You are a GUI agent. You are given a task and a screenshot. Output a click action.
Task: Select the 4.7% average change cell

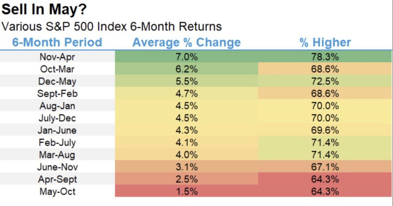click(186, 93)
